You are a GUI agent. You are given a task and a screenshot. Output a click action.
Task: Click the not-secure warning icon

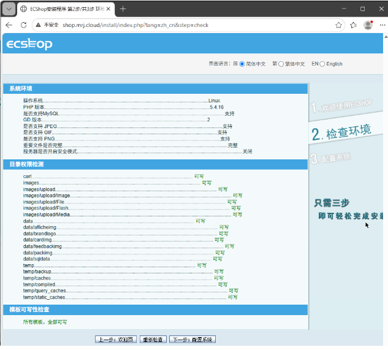(38, 25)
